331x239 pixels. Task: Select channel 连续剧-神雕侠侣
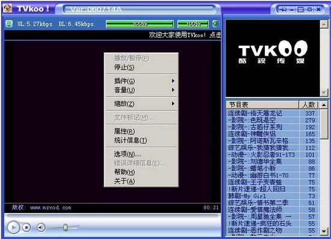pyautogui.click(x=273, y=134)
